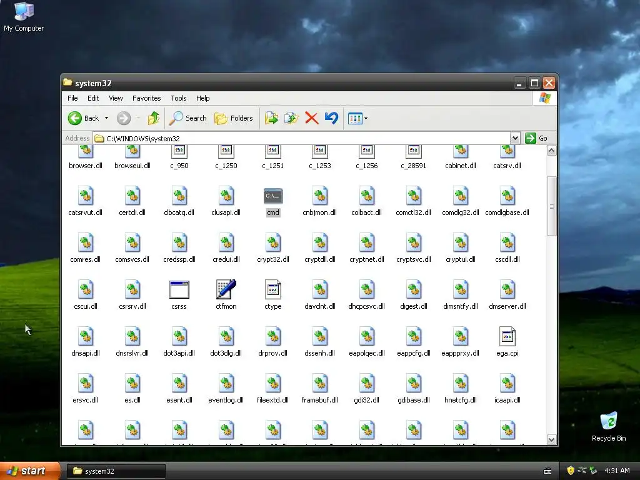This screenshot has height=480, width=640.
Task: Click the eappprxy.dll file name
Action: tap(461, 354)
